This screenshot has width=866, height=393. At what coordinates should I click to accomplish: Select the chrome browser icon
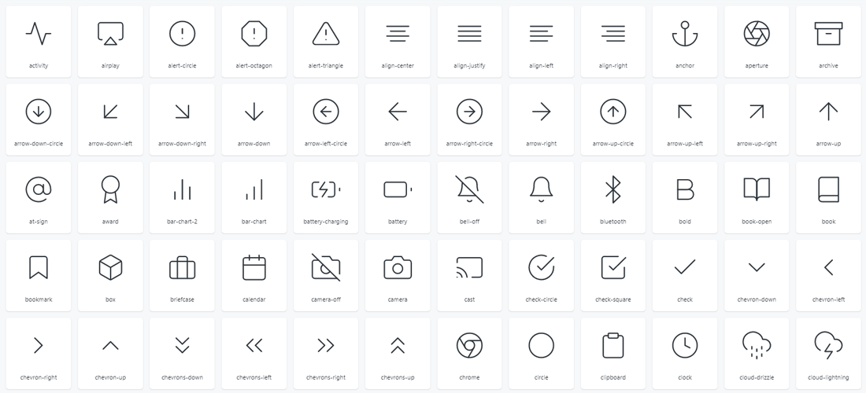pos(469,345)
